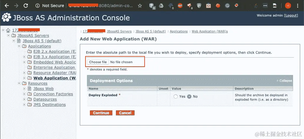Open the Connection Factories tree link
The height and width of the screenshot is (139, 304).
click(53, 94)
